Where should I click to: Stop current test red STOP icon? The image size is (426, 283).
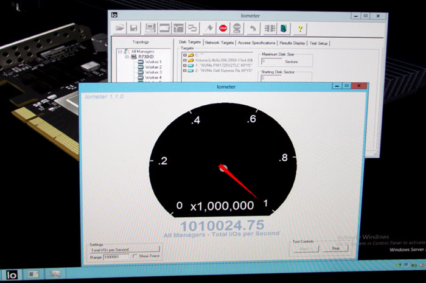223,28
